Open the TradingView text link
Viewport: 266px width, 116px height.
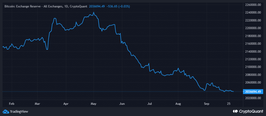pyautogui.click(x=19, y=111)
